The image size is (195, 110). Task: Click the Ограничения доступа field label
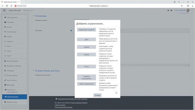tap(43, 75)
